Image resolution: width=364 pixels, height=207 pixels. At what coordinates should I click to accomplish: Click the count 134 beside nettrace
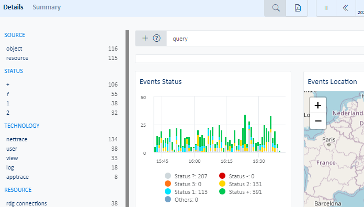click(x=113, y=139)
